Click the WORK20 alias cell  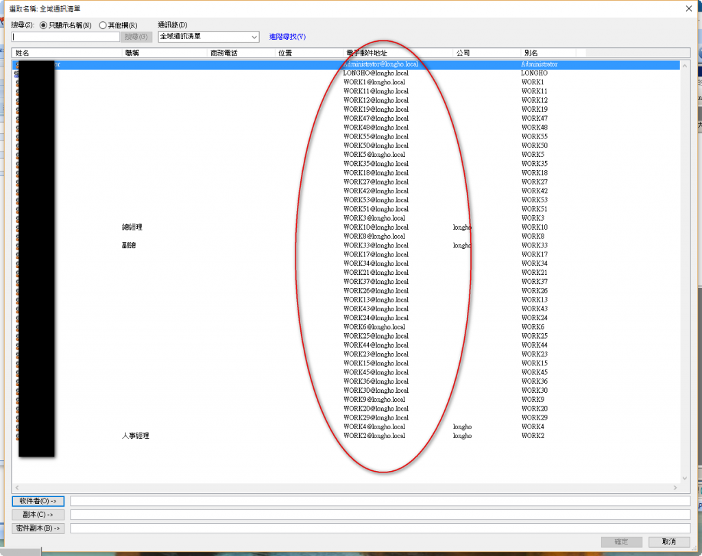click(535, 409)
